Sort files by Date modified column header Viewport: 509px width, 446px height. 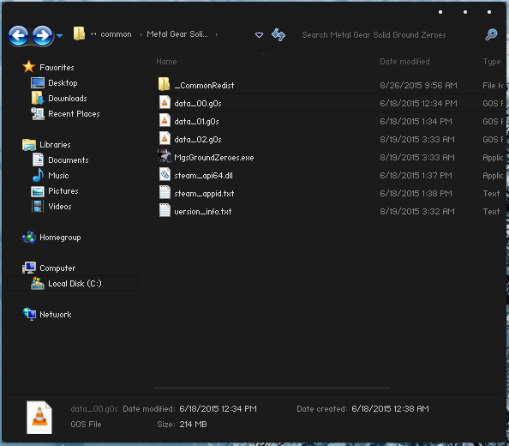[x=404, y=62]
